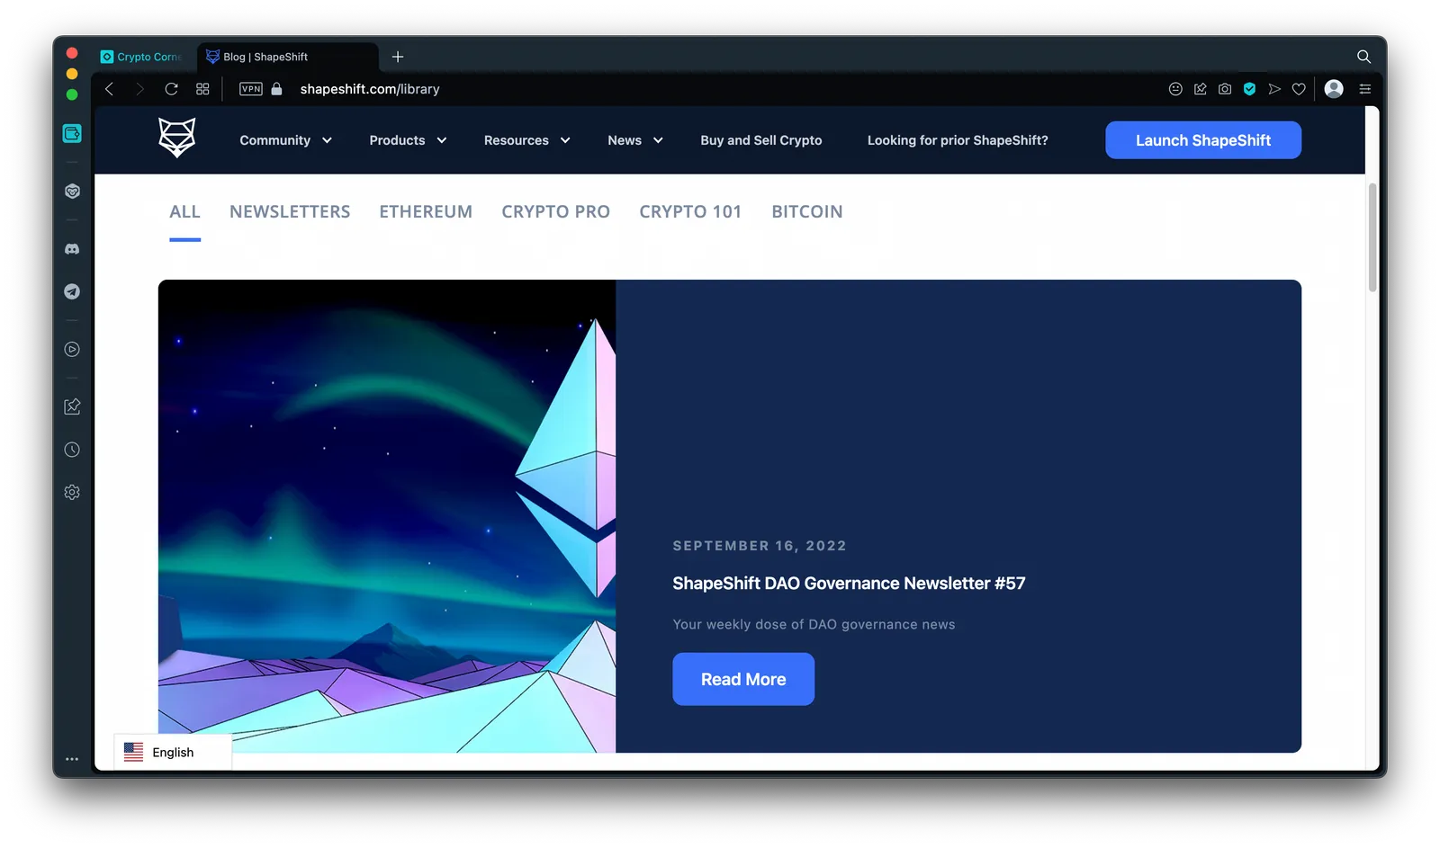Image resolution: width=1440 pixels, height=848 pixels.
Task: Search tabs with magnifier icon
Action: 1363,57
